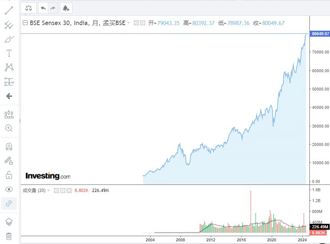The image size is (330, 244).
Task: Click the 1.6B volume axis label
Action: (316, 190)
